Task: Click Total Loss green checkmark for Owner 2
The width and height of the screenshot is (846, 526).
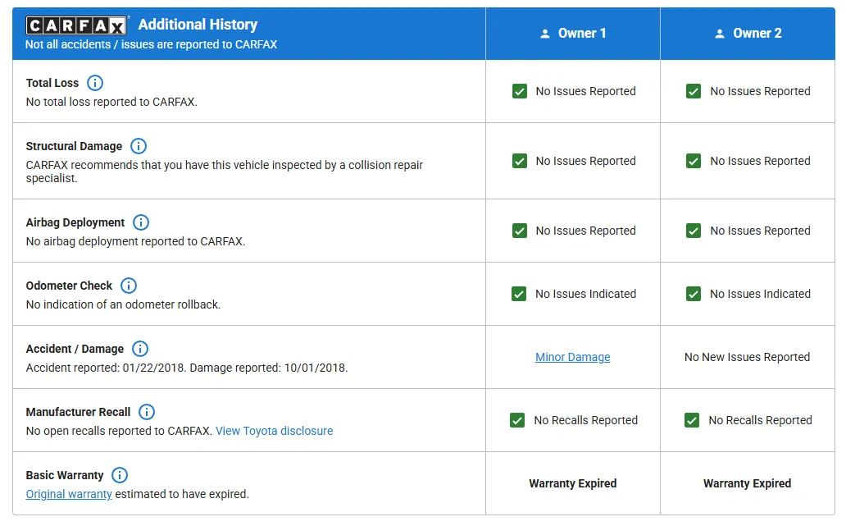Action: [x=694, y=91]
